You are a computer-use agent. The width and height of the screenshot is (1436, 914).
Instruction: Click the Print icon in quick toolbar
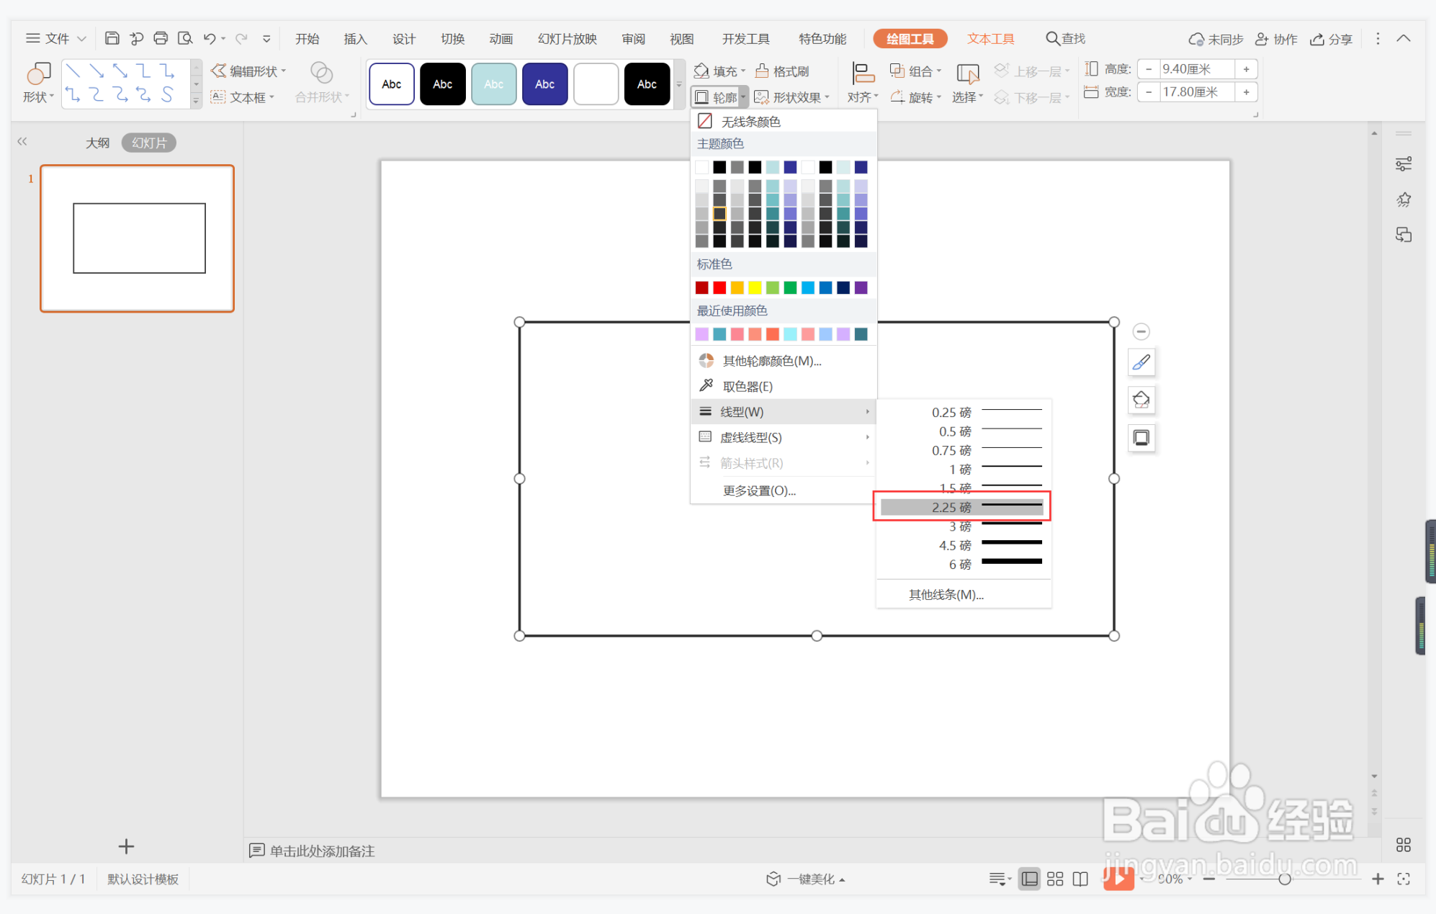[x=161, y=38]
